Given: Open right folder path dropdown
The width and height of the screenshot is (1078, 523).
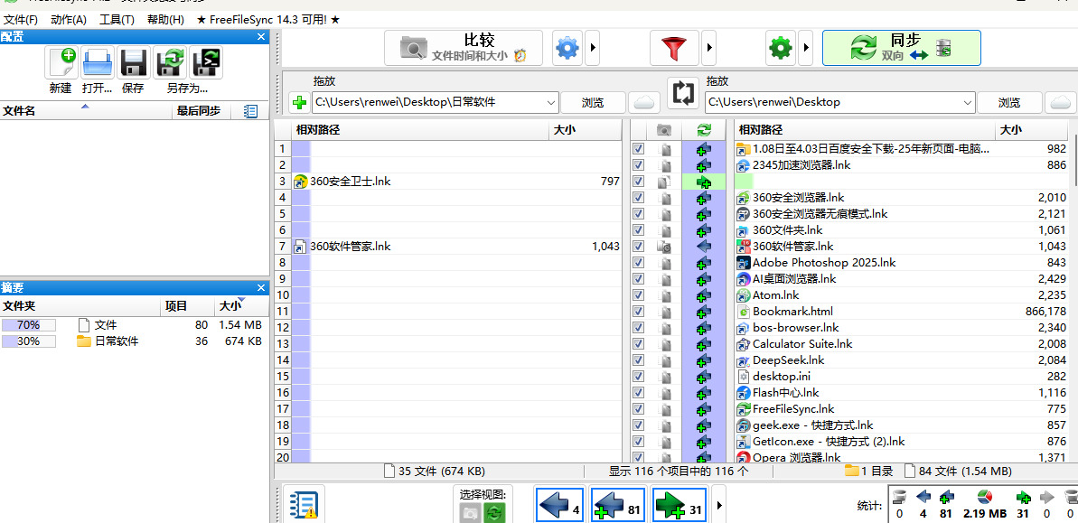Looking at the screenshot, I should click(968, 102).
